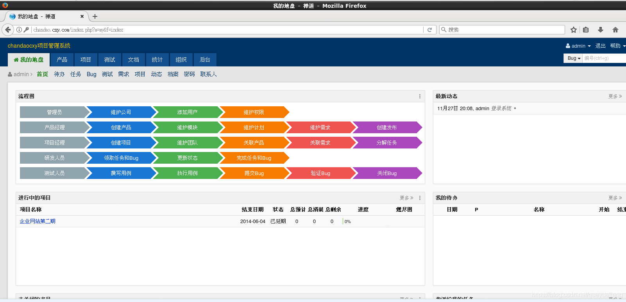Open the 组织 main tab

(181, 60)
